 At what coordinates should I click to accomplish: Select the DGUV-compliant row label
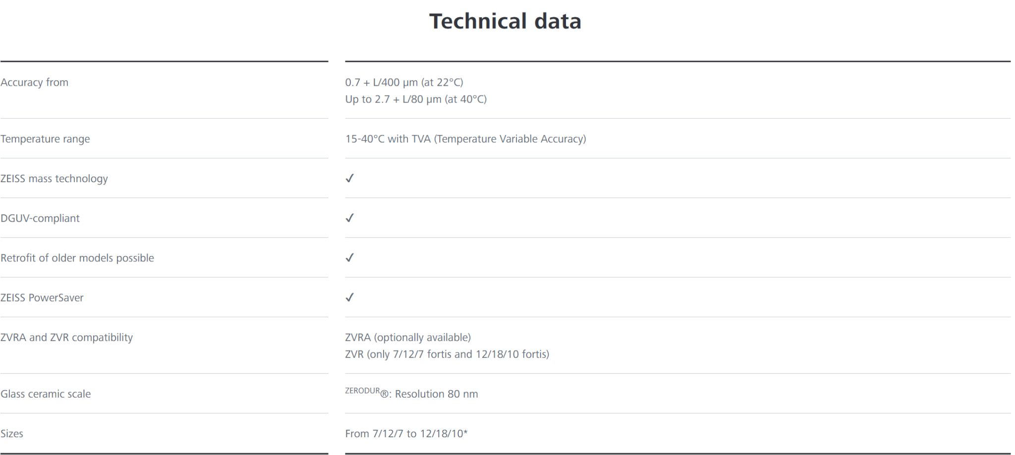click(x=40, y=218)
